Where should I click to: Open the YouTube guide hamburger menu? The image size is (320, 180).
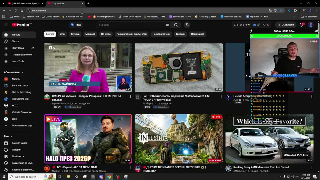[6, 25]
